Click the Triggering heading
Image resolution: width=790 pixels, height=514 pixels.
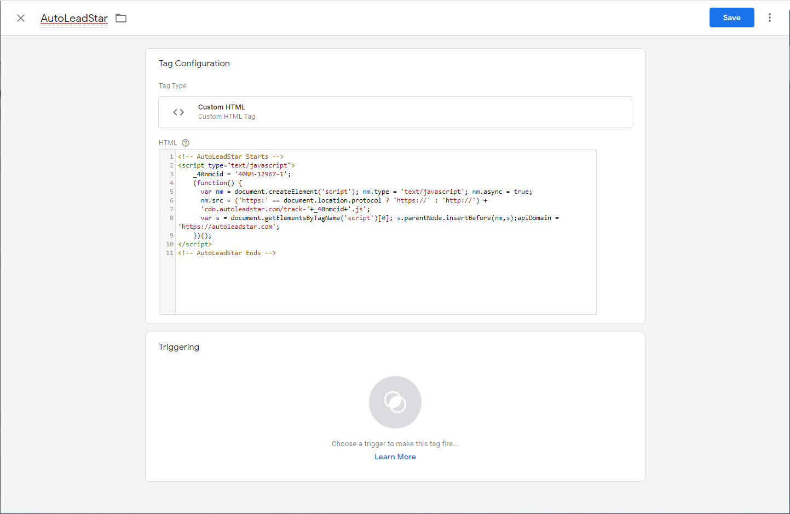tap(179, 346)
